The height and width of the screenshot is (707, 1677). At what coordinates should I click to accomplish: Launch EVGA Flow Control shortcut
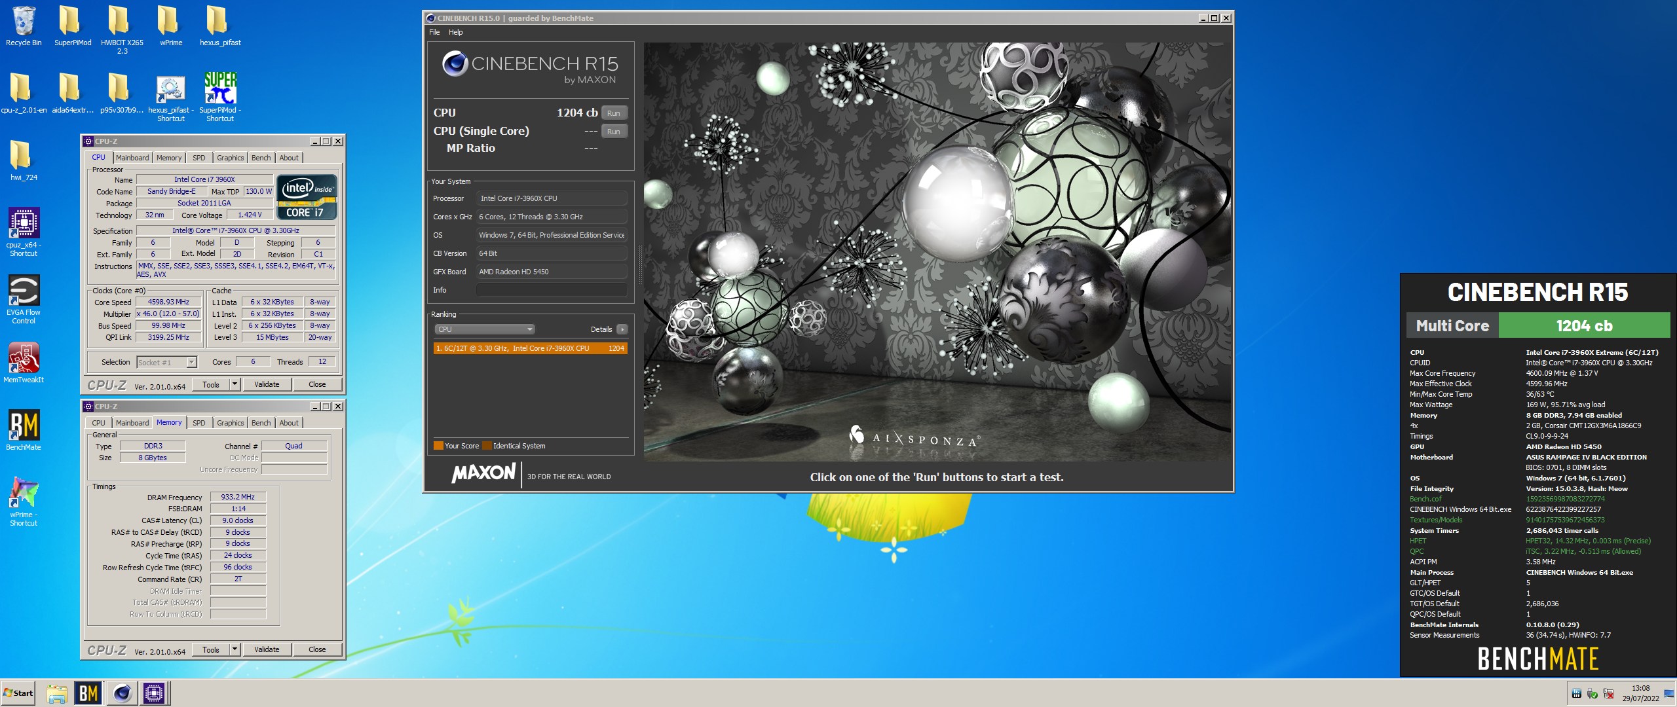pos(24,300)
